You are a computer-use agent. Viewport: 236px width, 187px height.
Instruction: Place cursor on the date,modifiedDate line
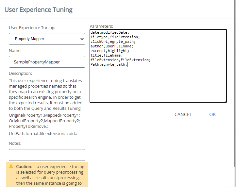(110, 33)
